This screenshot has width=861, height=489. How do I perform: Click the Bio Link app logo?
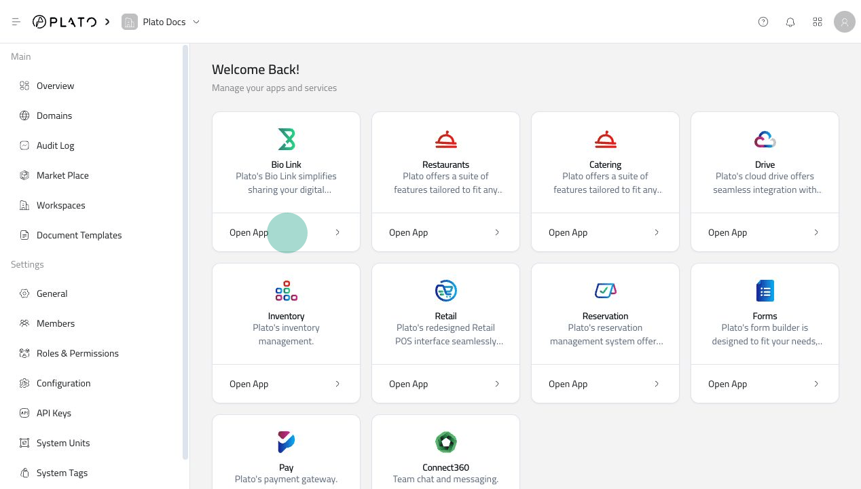point(287,139)
